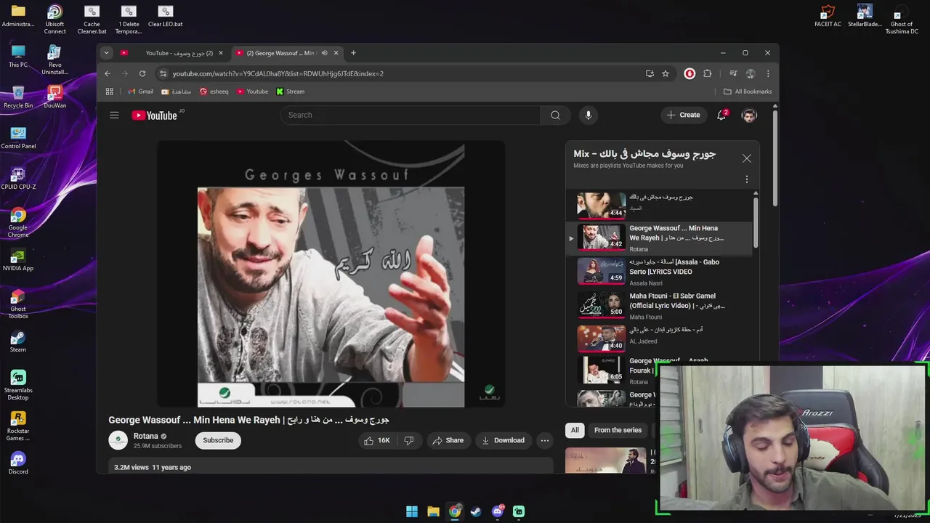930x523 pixels.
Task: Open more actions menu beside Download
Action: click(544, 440)
